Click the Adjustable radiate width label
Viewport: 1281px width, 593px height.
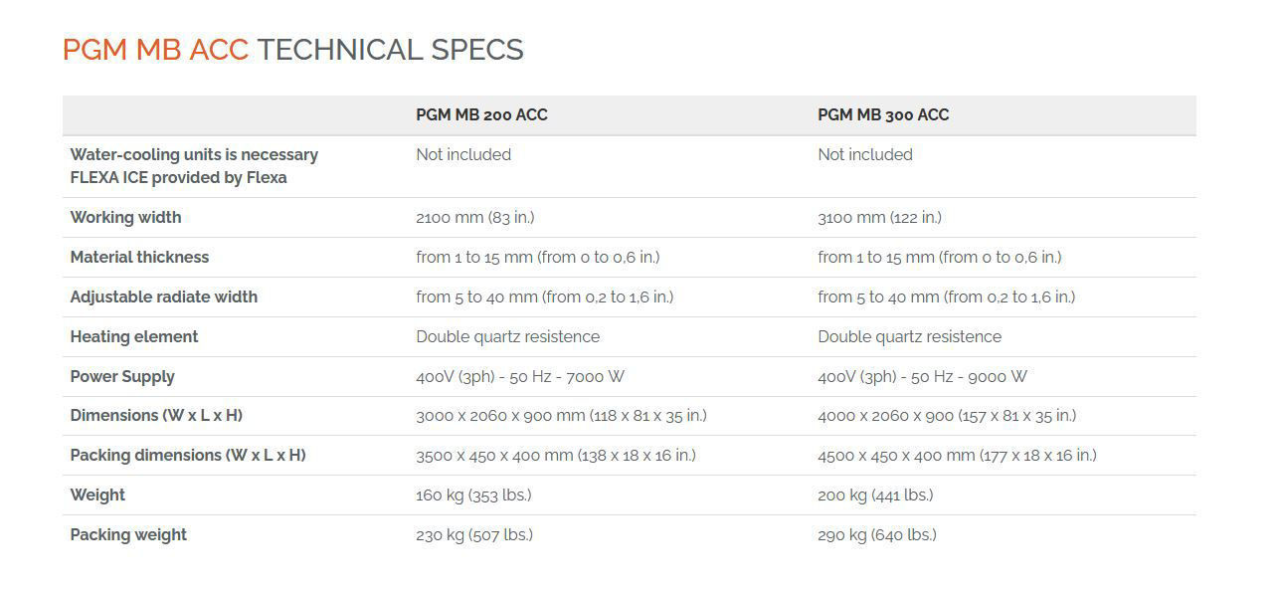click(x=163, y=296)
